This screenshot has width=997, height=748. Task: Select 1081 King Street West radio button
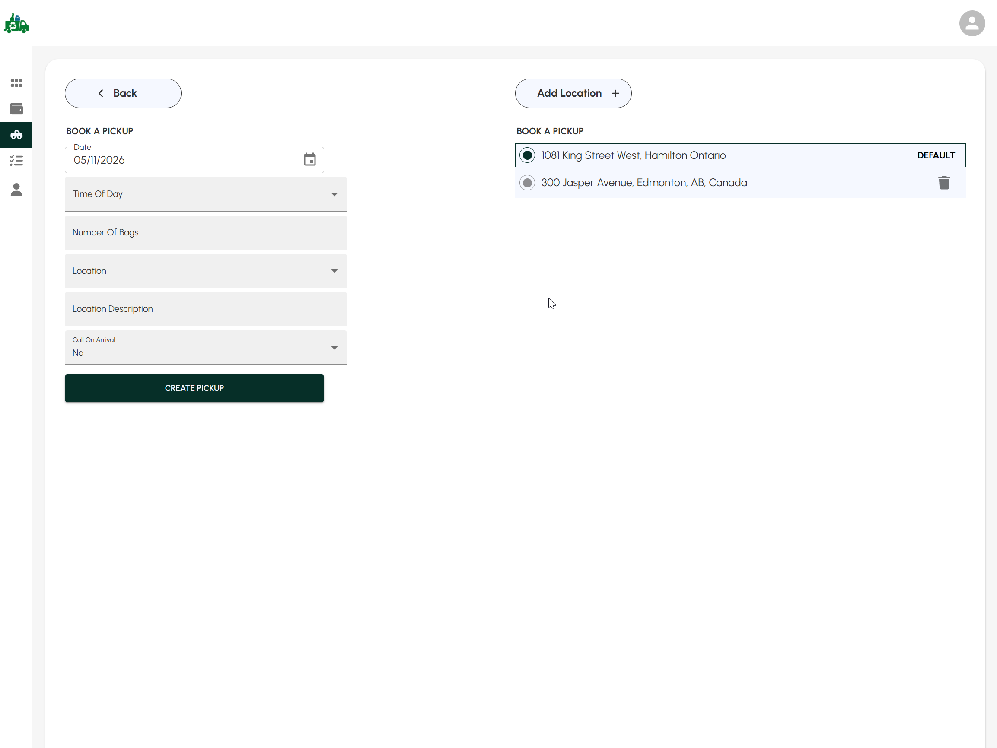[x=527, y=155]
